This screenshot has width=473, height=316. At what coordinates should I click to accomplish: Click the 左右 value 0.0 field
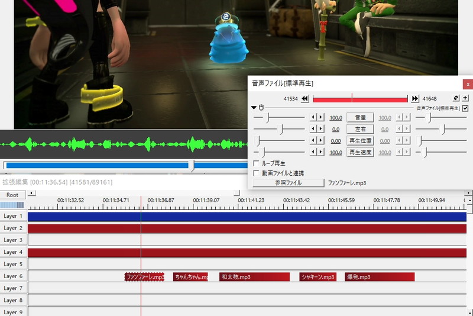tap(336, 130)
